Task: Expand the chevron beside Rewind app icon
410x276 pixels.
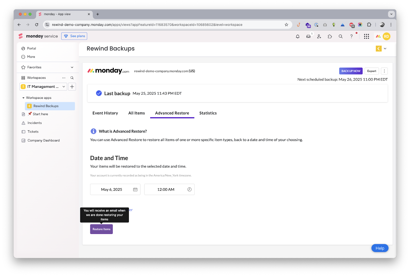Action: coord(385,48)
